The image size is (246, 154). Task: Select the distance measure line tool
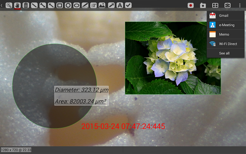coord(43,5)
